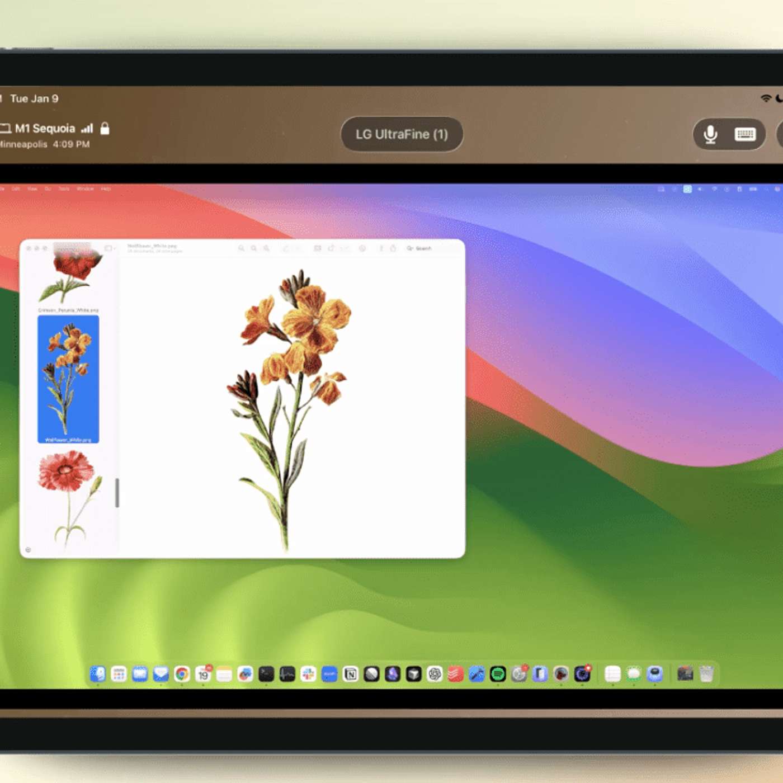Screen dimensions: 783x783
Task: Click the M1 Sequoia device label
Action: 45,129
